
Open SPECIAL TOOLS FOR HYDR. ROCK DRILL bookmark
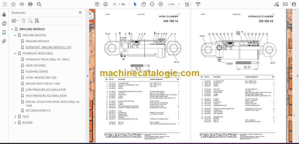(52, 104)
